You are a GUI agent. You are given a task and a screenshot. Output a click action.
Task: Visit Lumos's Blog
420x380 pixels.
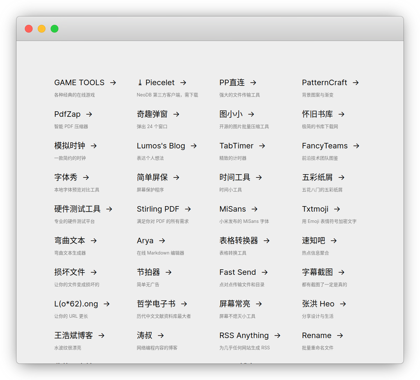click(x=161, y=146)
